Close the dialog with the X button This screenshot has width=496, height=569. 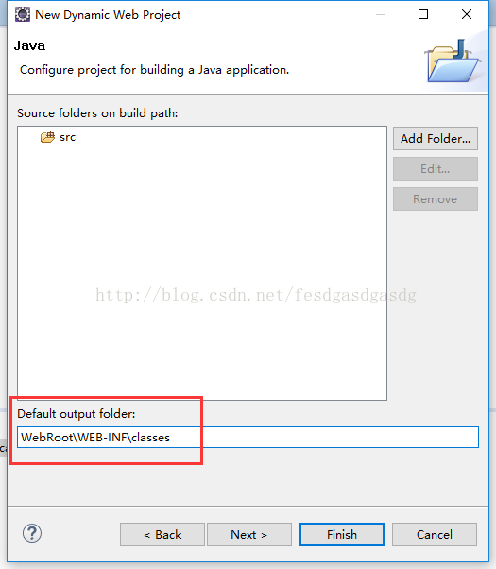coord(467,14)
